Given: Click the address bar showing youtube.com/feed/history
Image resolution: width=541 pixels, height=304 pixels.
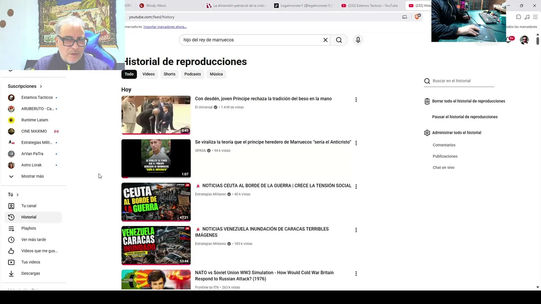Looking at the screenshot, I should click(262, 17).
